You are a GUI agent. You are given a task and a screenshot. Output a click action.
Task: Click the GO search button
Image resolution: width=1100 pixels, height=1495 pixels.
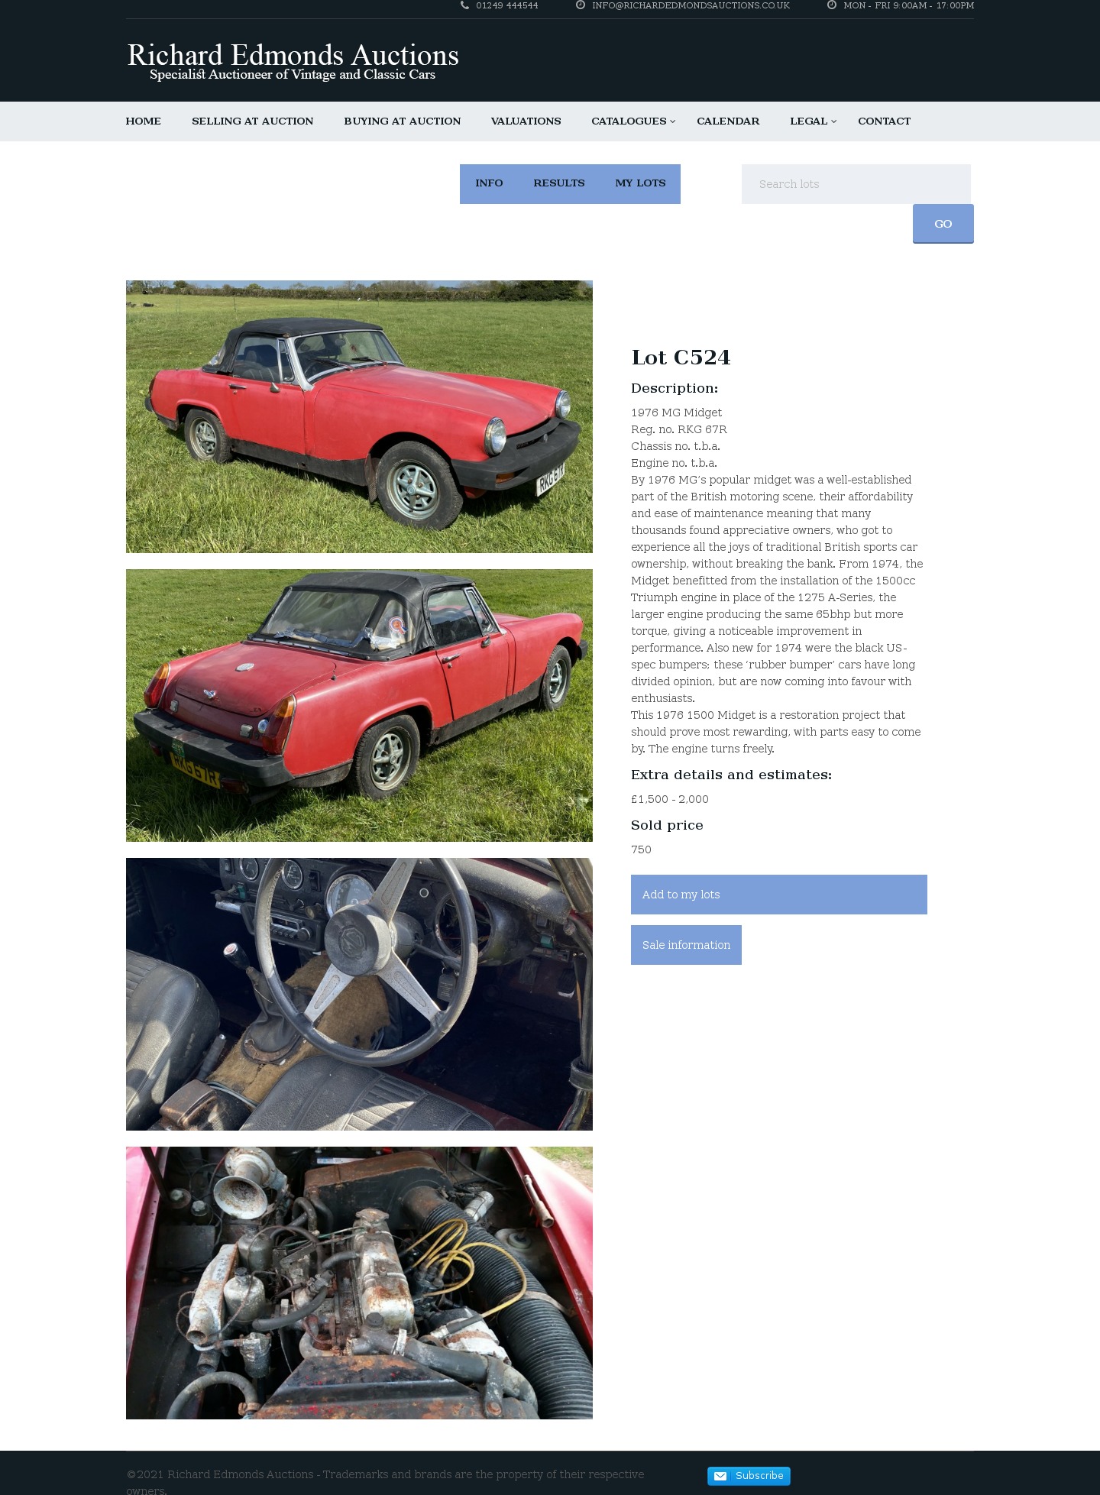coord(943,224)
